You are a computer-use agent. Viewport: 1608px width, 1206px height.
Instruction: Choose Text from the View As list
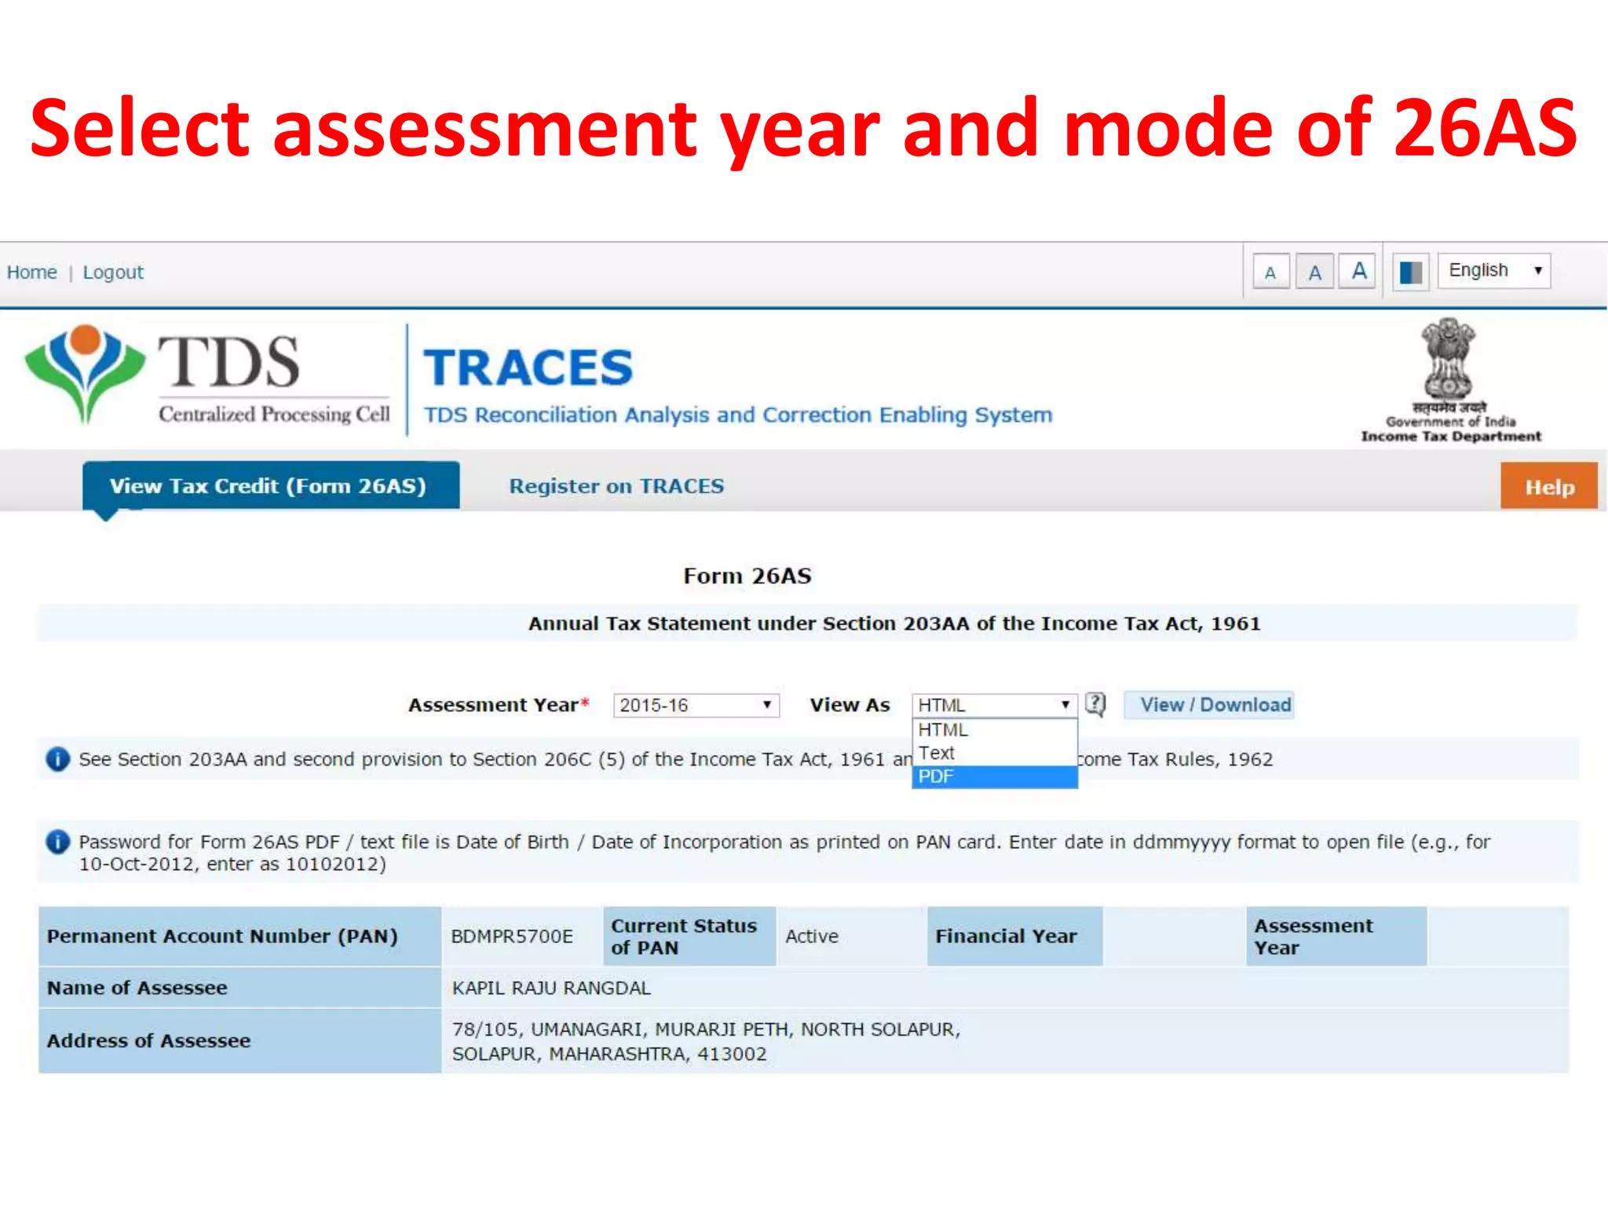point(994,753)
